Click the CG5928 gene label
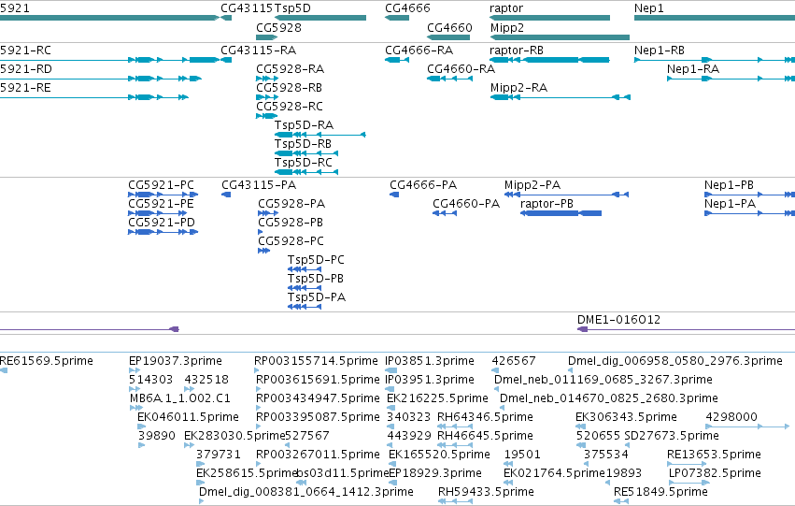The width and height of the screenshot is (795, 506). [279, 27]
